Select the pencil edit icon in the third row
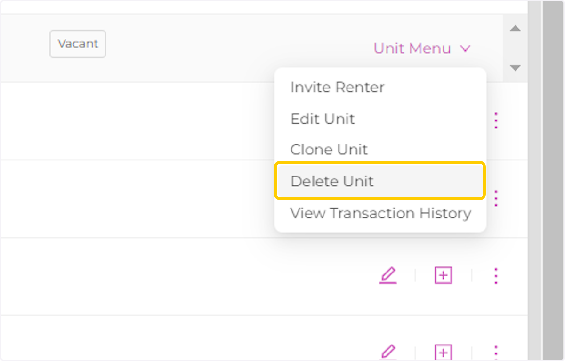The width and height of the screenshot is (565, 361). [x=388, y=275]
